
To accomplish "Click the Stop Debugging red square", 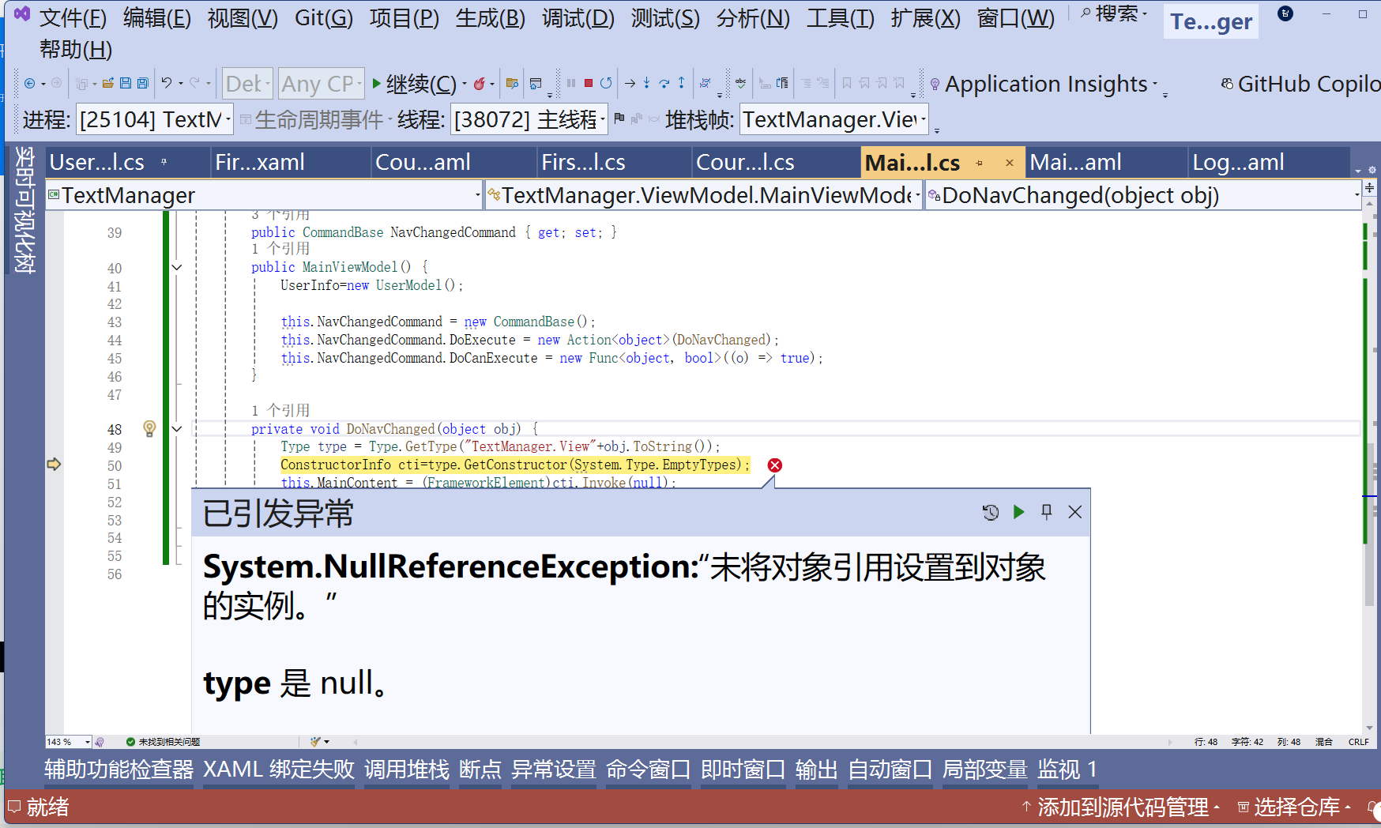I will point(589,83).
